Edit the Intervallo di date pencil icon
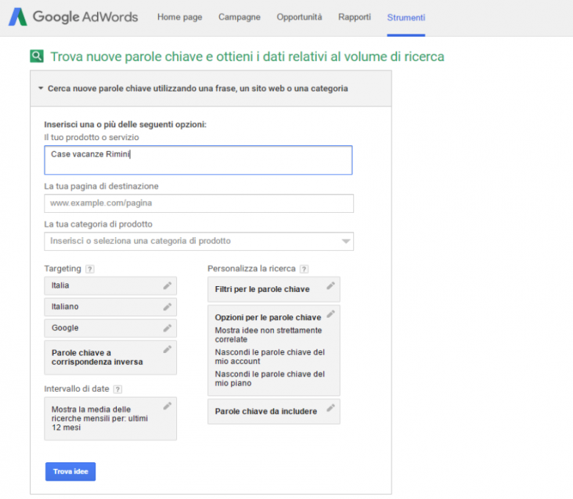The height and width of the screenshot is (499, 573). [167, 406]
